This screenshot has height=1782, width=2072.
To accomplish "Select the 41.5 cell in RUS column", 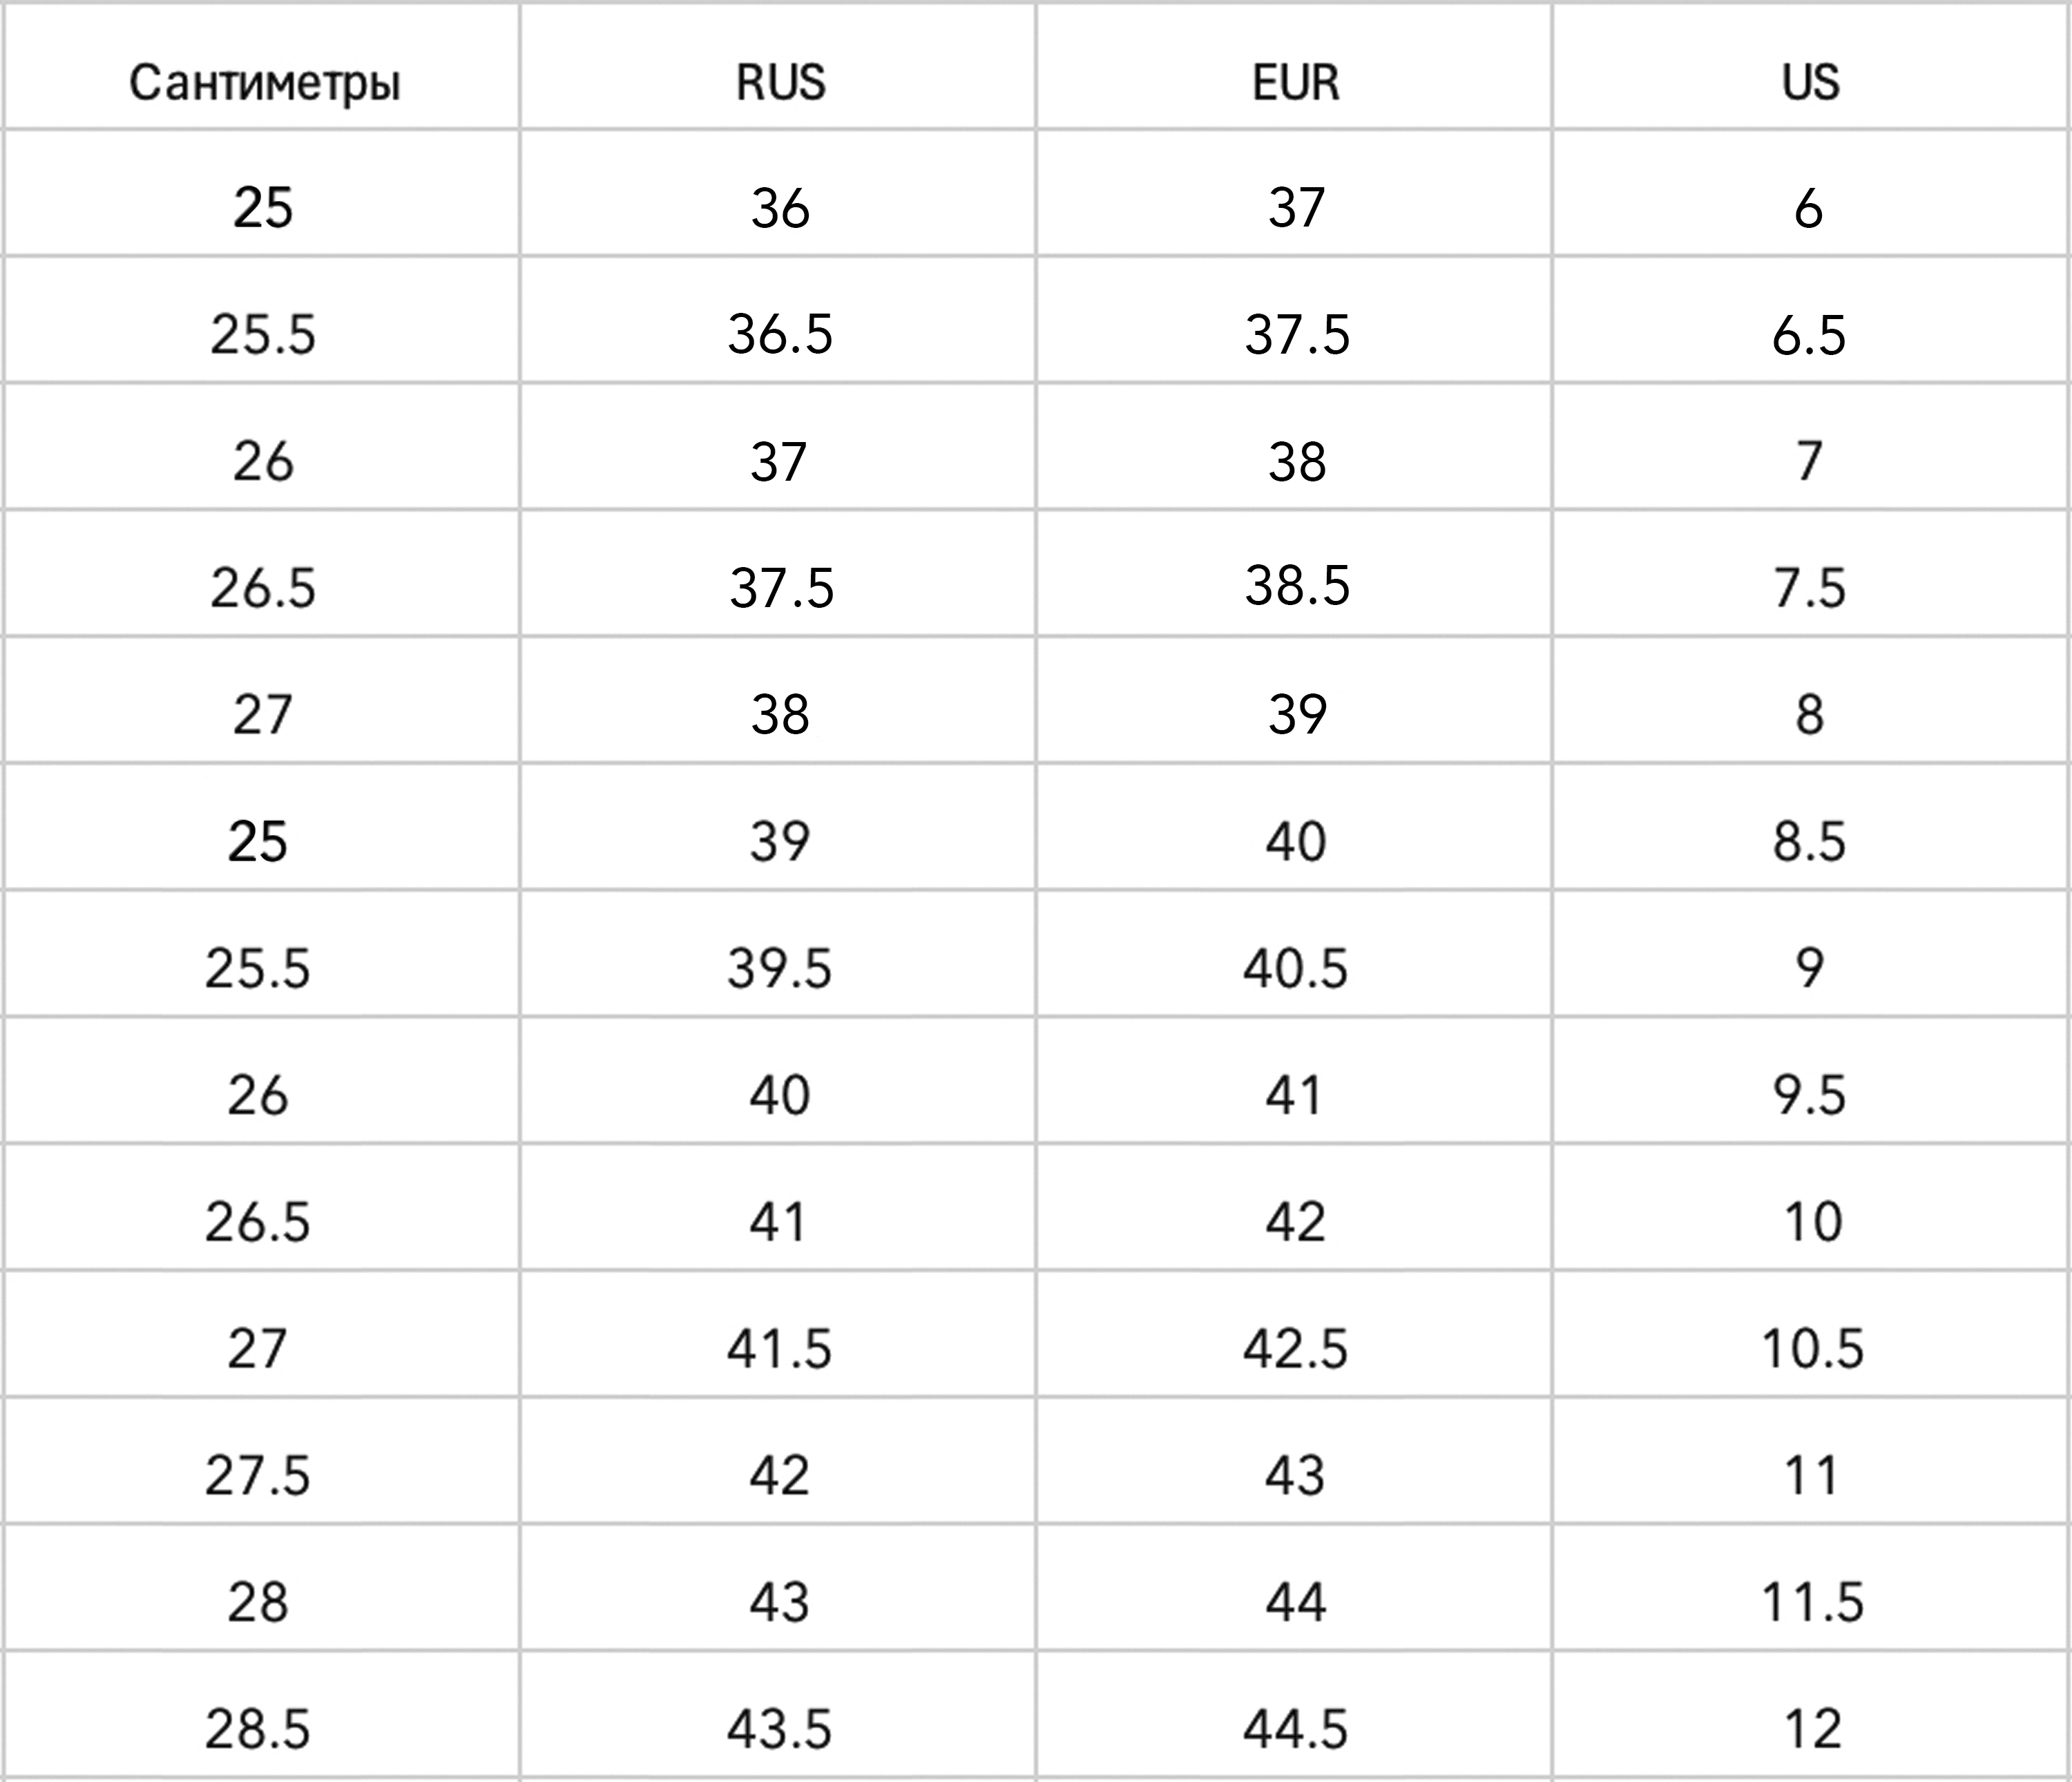I will coord(779,1348).
